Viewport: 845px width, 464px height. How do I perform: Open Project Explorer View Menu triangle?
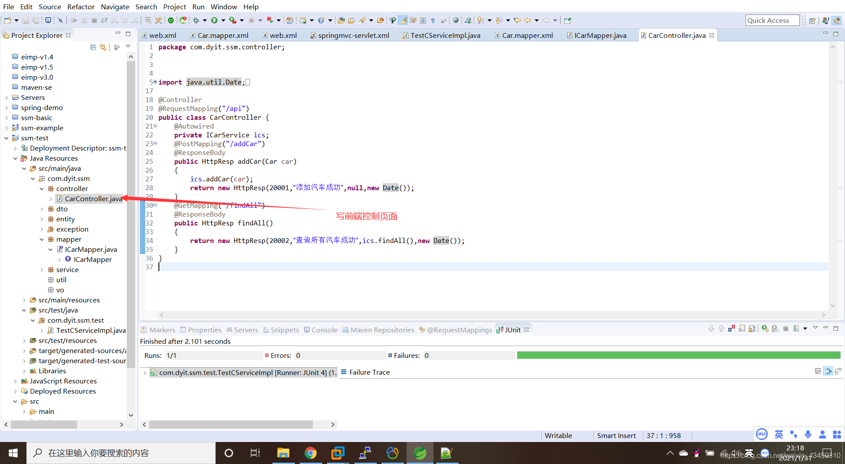click(128, 46)
